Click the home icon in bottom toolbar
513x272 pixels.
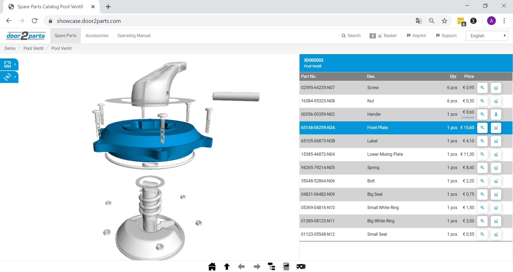212,266
